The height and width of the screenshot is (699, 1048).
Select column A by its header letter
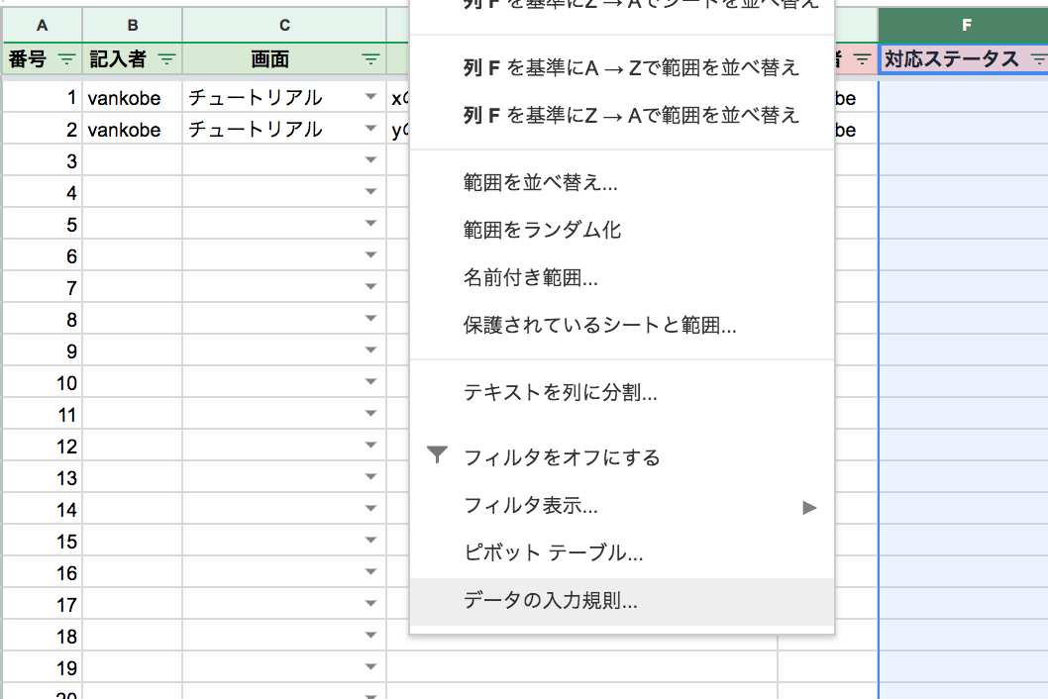coord(42,24)
